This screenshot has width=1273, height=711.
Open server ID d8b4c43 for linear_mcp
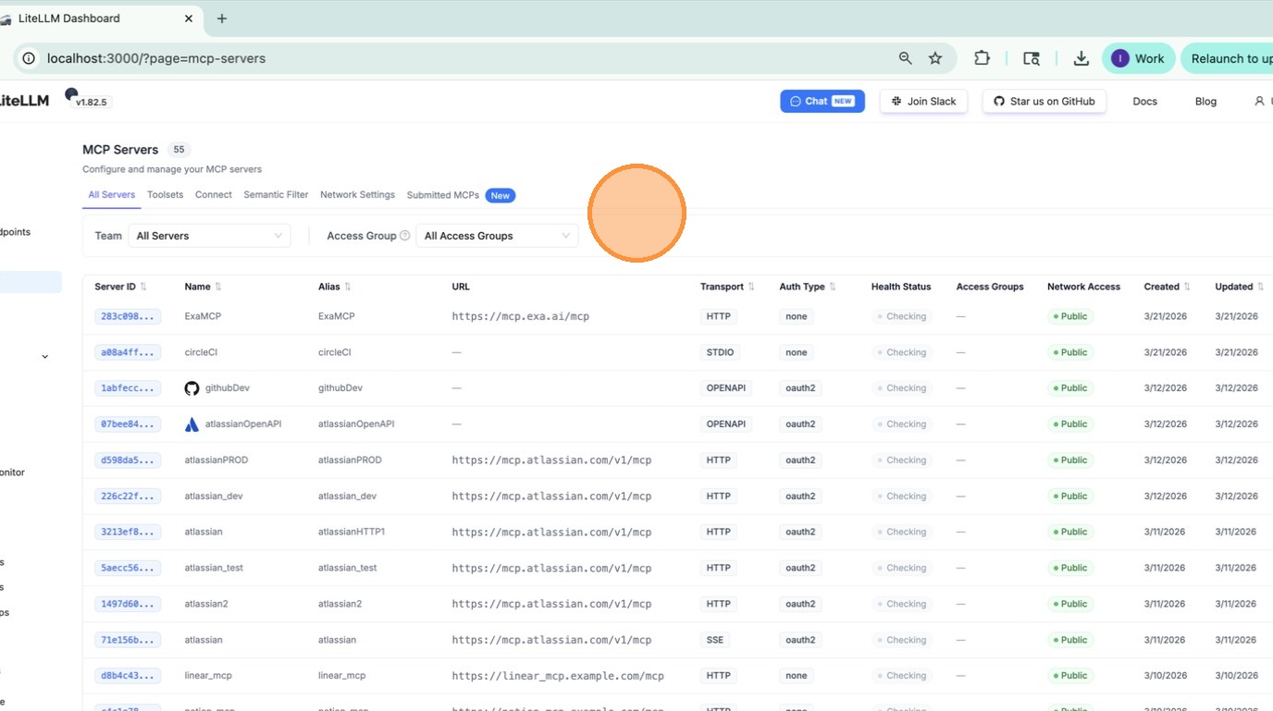click(128, 676)
